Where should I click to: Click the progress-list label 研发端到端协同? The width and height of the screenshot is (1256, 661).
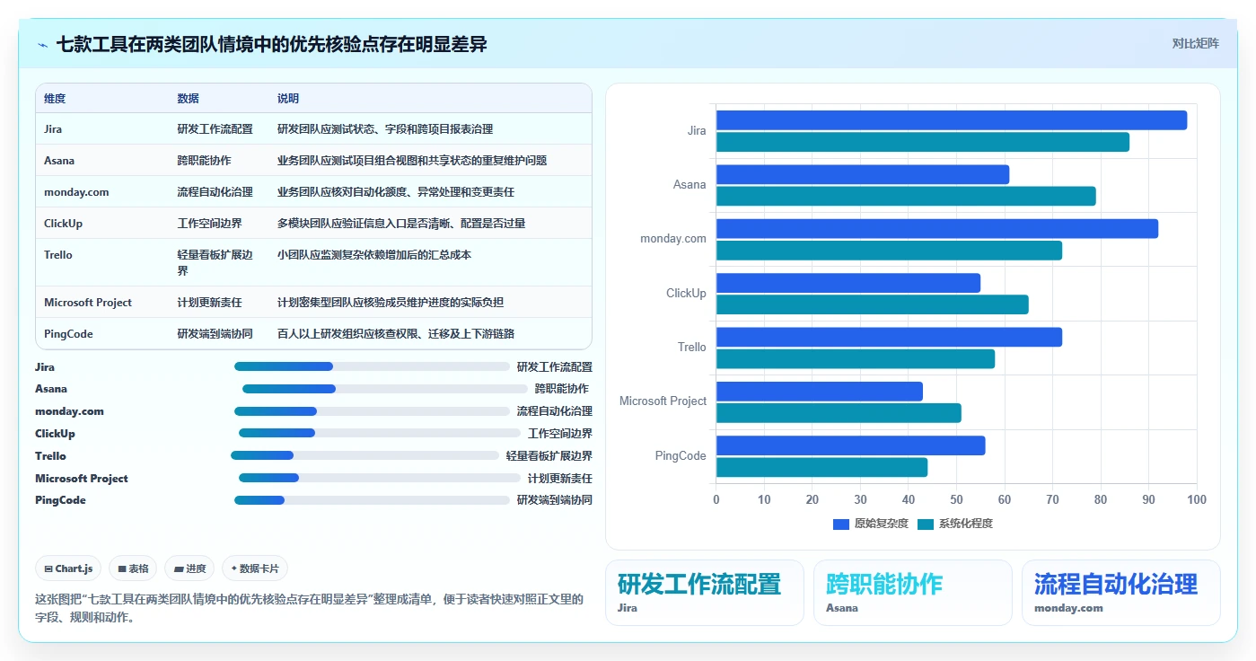click(554, 500)
